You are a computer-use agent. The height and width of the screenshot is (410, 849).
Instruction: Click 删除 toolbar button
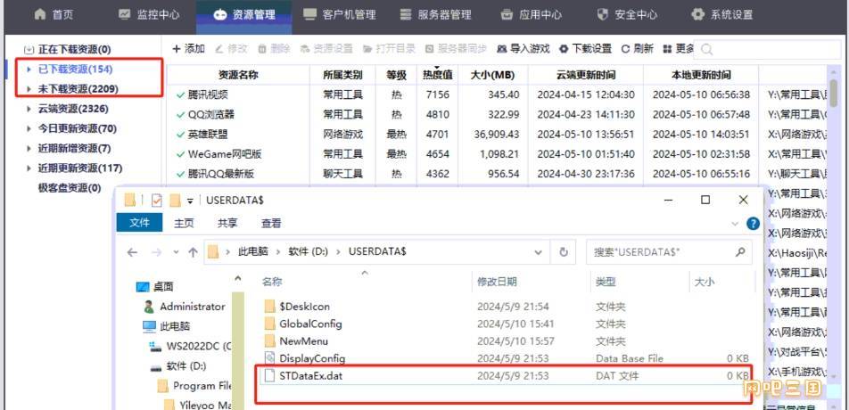pyautogui.click(x=274, y=49)
